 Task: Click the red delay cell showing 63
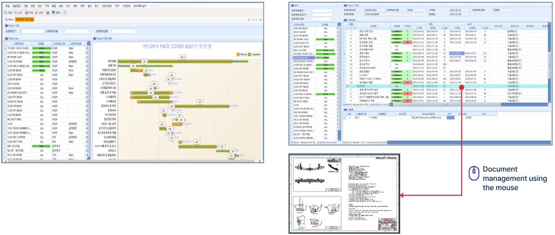click(407, 42)
